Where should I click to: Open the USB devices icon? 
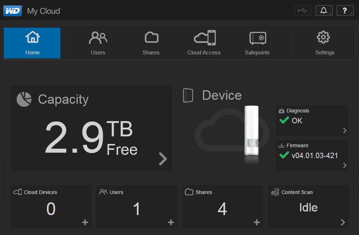tap(303, 11)
